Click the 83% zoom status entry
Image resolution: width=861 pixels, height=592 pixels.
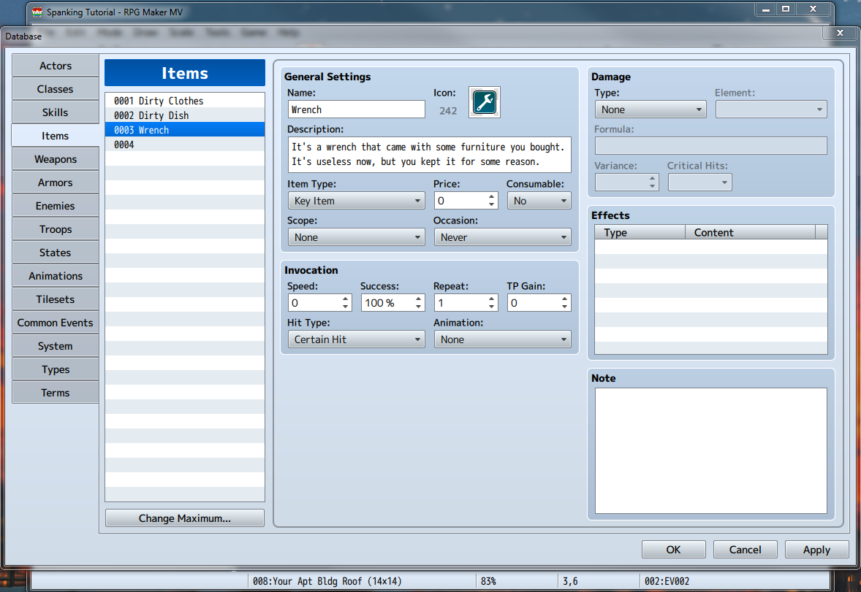click(488, 581)
